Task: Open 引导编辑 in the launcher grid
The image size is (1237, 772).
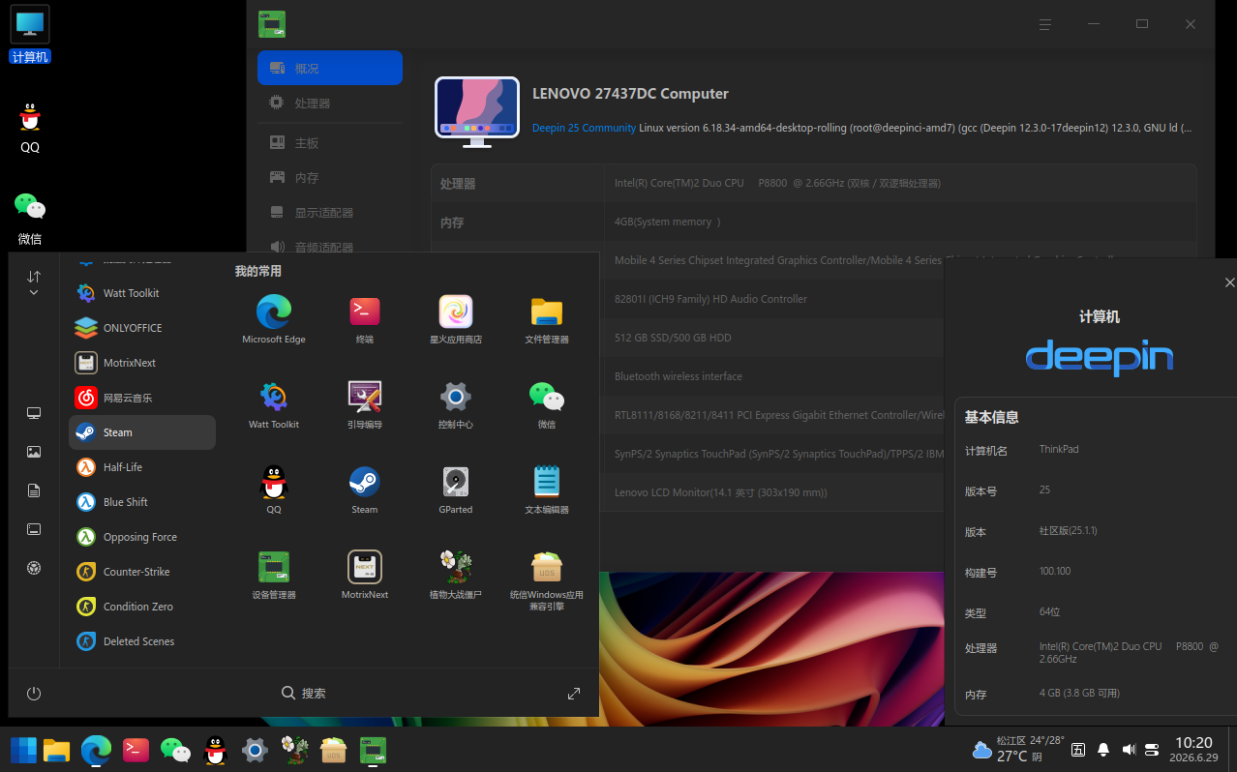Action: coord(365,404)
